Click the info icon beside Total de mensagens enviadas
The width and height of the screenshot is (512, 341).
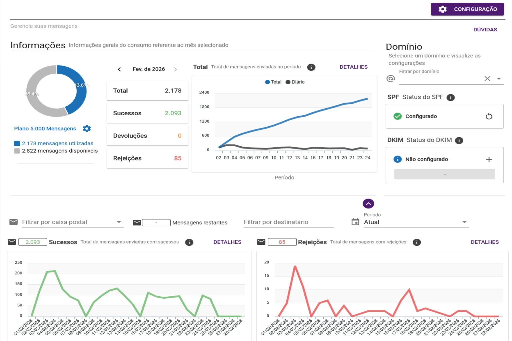[x=311, y=67]
